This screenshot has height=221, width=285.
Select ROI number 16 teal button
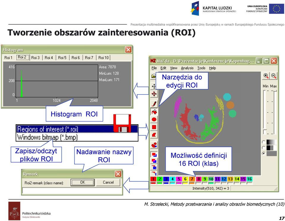pyautogui.click(x=249, y=179)
